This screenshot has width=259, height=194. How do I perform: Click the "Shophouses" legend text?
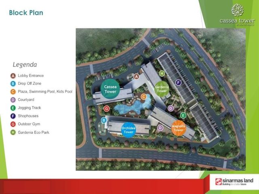point(28,116)
